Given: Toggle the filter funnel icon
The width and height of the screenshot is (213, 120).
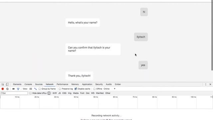Looking at the screenshot, I should pyautogui.click(x=18, y=89).
